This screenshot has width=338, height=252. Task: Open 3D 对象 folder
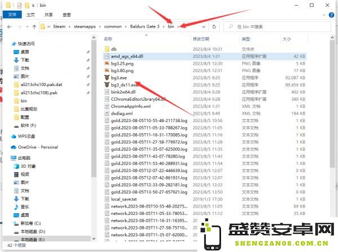point(28,166)
